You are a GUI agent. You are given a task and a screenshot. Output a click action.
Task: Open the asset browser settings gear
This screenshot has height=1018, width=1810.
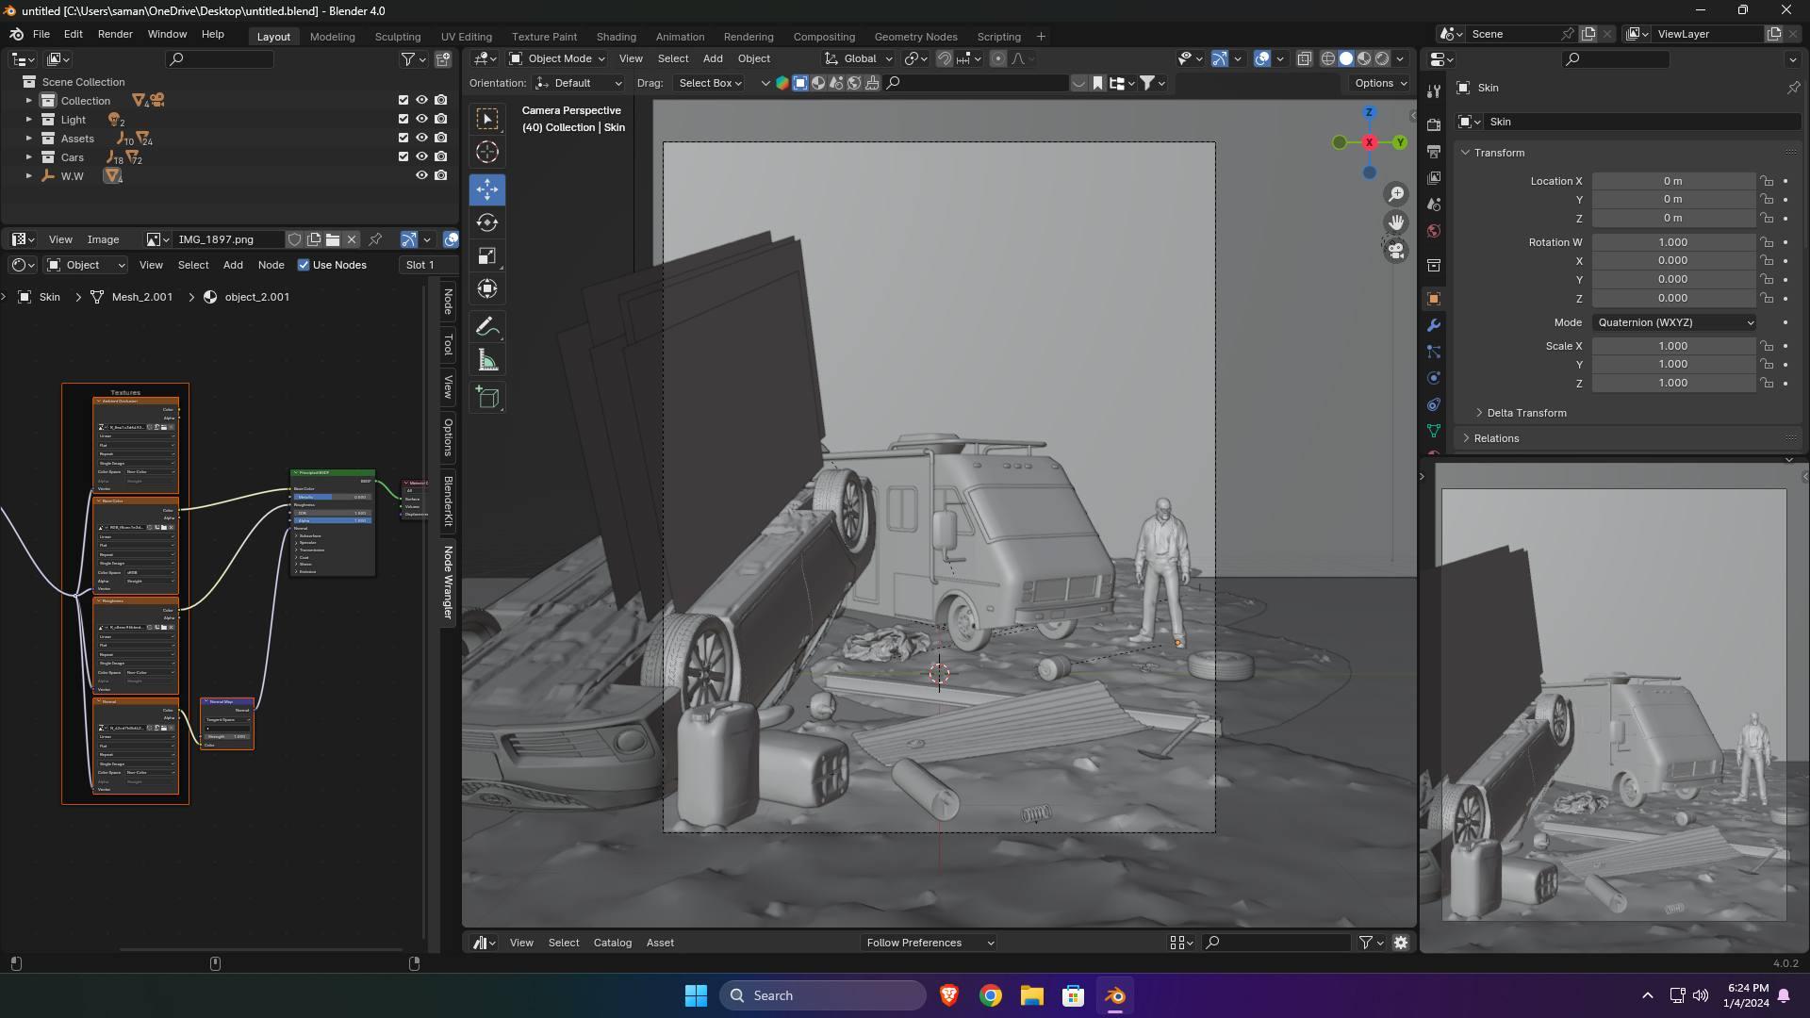coord(1401,943)
